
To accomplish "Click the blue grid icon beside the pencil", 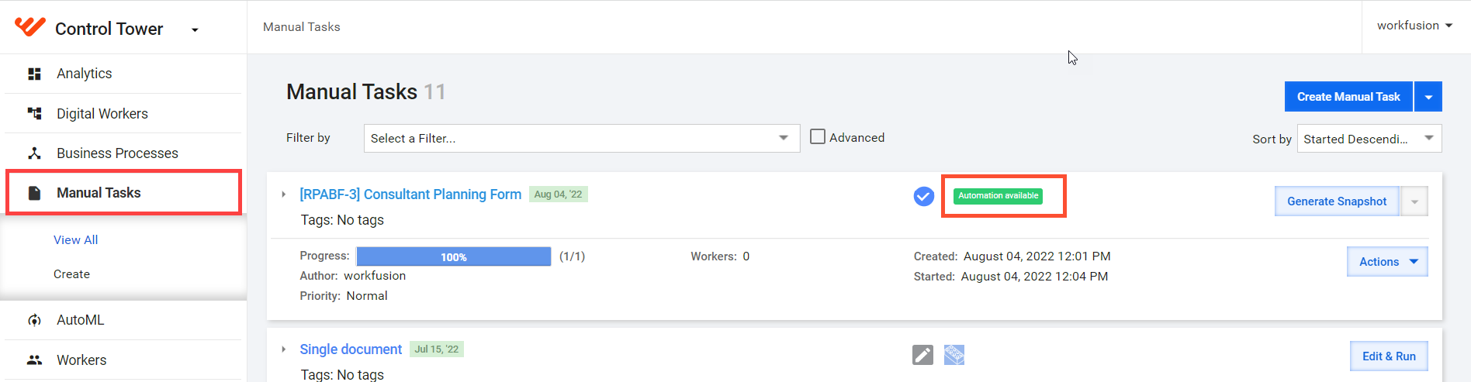I will click(954, 355).
